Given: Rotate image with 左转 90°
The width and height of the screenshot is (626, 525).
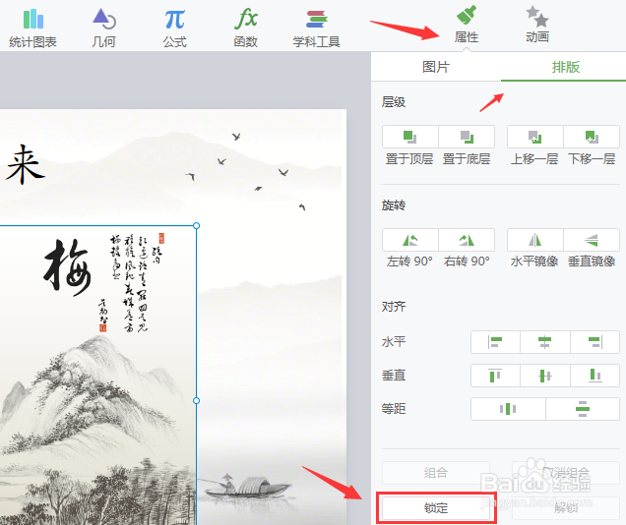Looking at the screenshot, I should pos(410,240).
